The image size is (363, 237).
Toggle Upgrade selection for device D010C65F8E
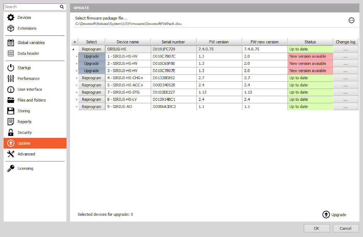[91, 64]
